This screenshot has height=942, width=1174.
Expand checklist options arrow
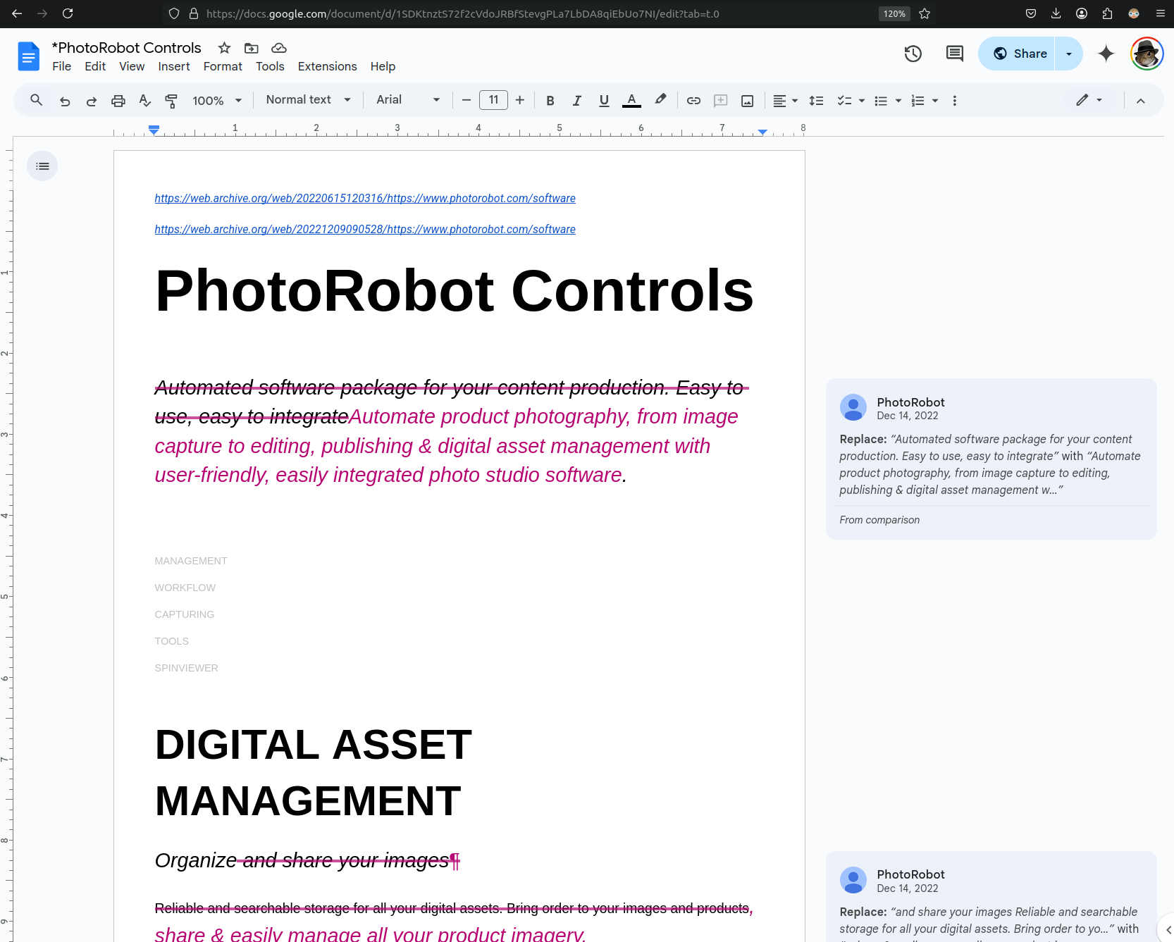coord(862,101)
